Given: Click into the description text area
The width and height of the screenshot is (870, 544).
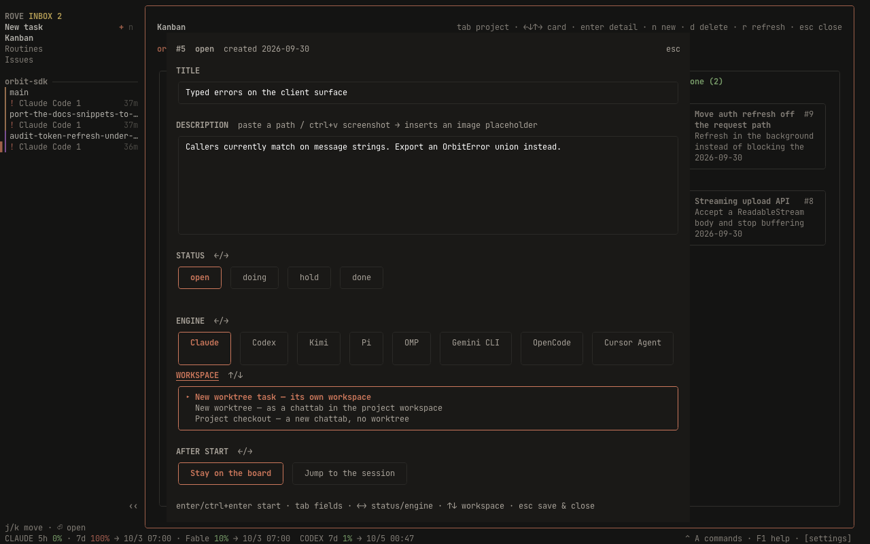Looking at the screenshot, I should pos(428,185).
